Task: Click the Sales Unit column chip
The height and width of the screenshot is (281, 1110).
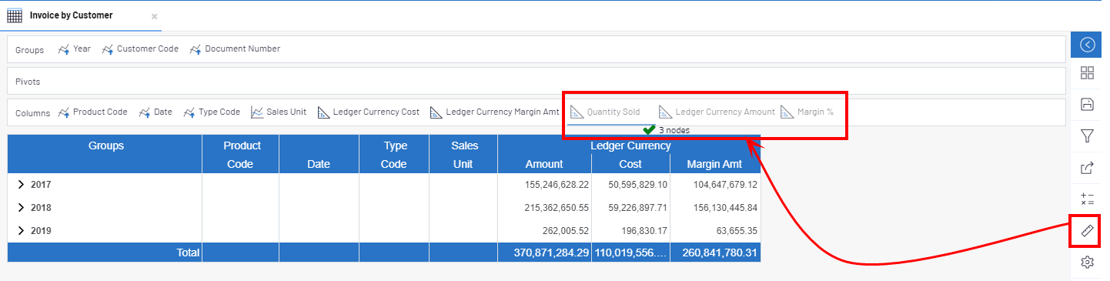Action: click(x=279, y=112)
